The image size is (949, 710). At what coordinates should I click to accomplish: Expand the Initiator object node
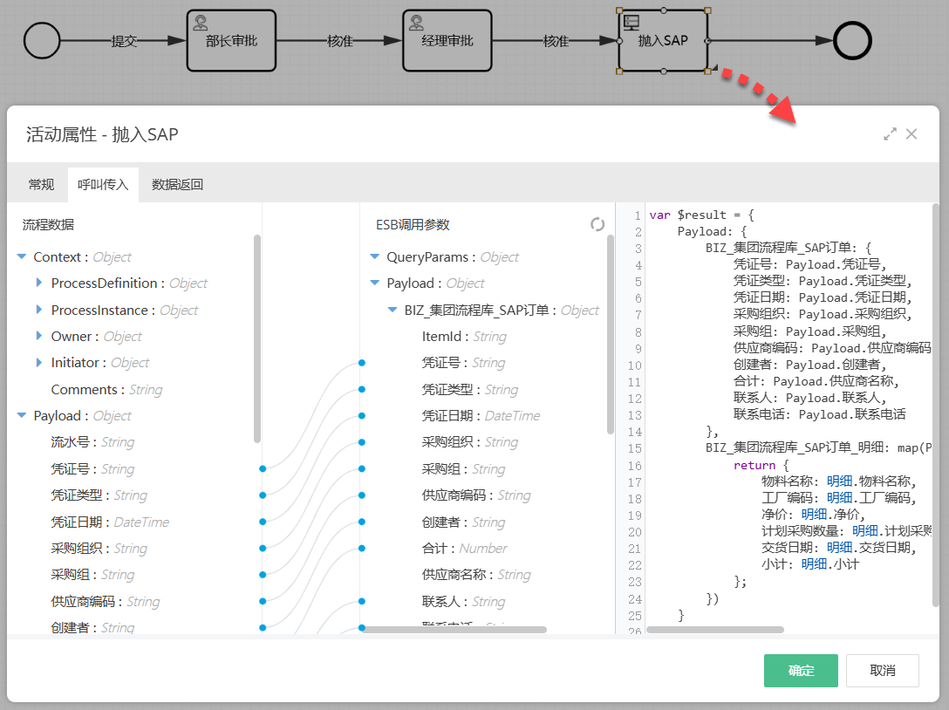pos(39,363)
